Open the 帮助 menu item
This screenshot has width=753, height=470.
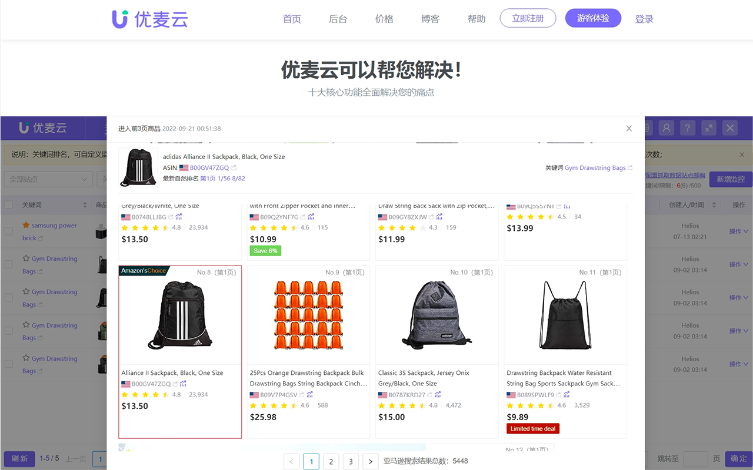477,19
